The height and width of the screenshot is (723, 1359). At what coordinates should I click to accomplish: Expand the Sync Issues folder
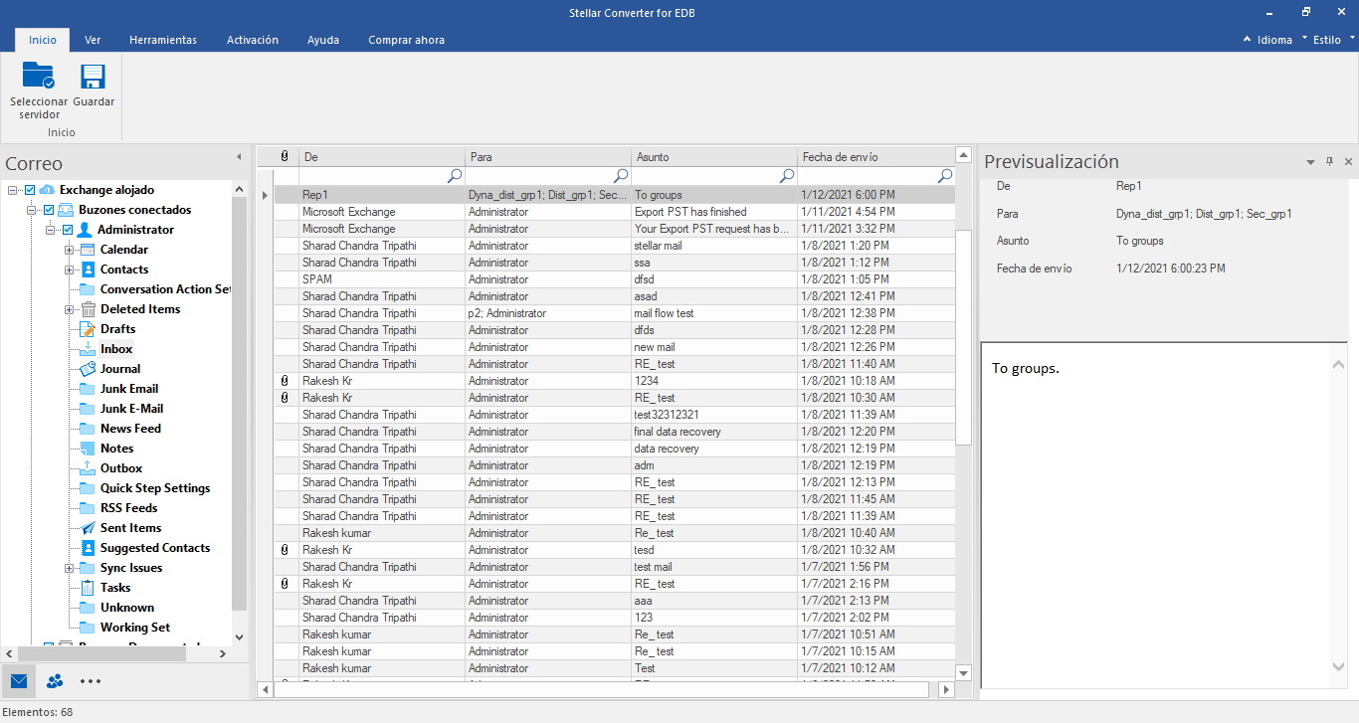(x=70, y=568)
